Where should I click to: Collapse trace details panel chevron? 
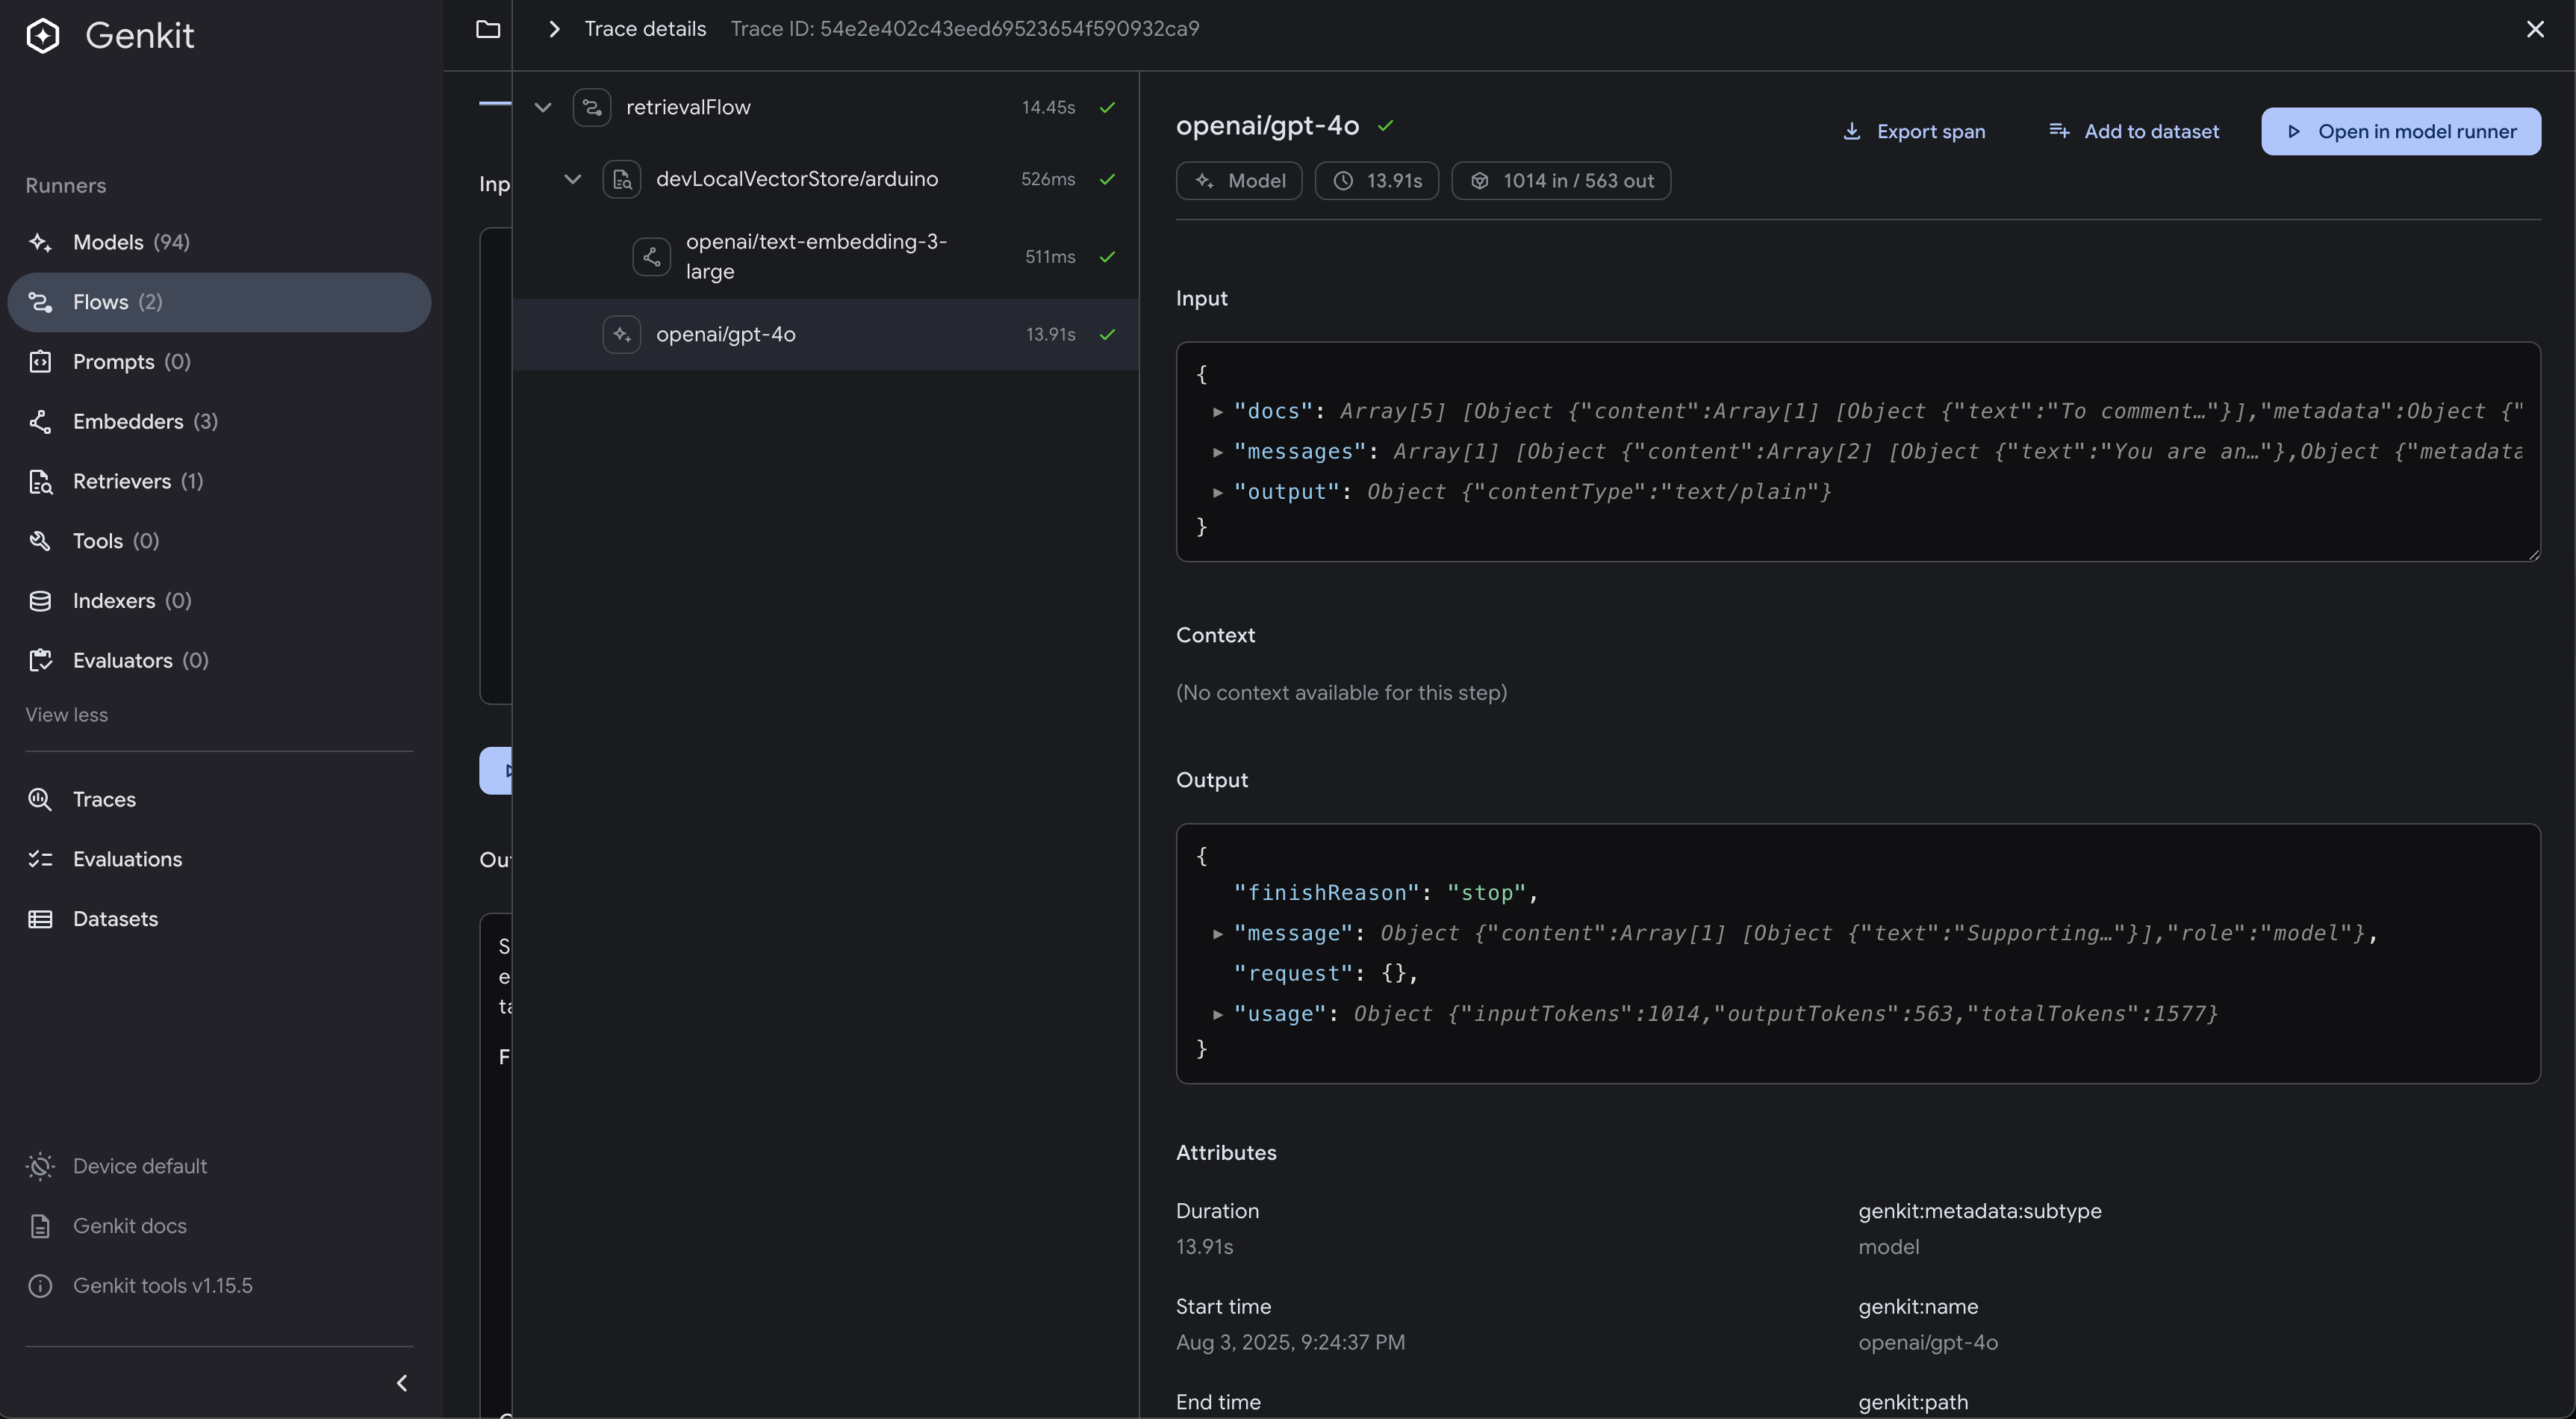(x=554, y=29)
